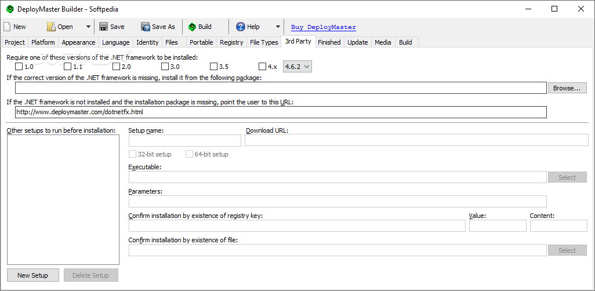Click the registry Value input field
Screen dimensions: 595x291
pos(498,225)
